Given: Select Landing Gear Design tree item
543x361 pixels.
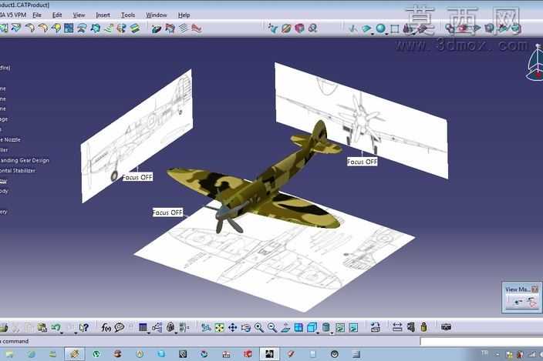Looking at the screenshot, I should point(24,160).
